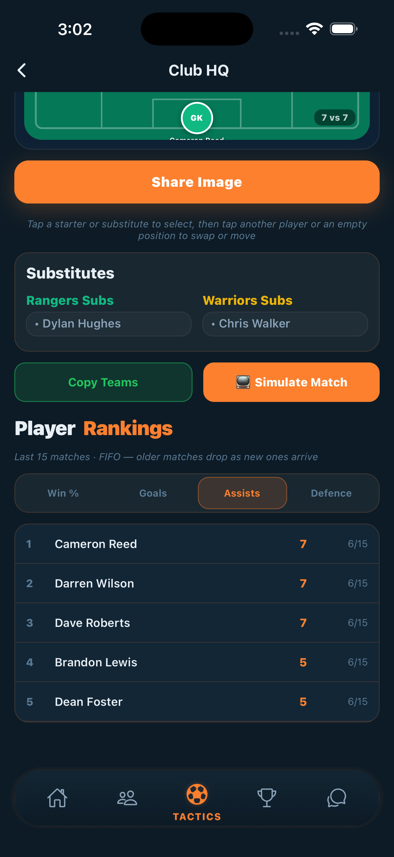The image size is (394, 857).
Task: Select substitute Dylan Hughes
Action: click(109, 324)
